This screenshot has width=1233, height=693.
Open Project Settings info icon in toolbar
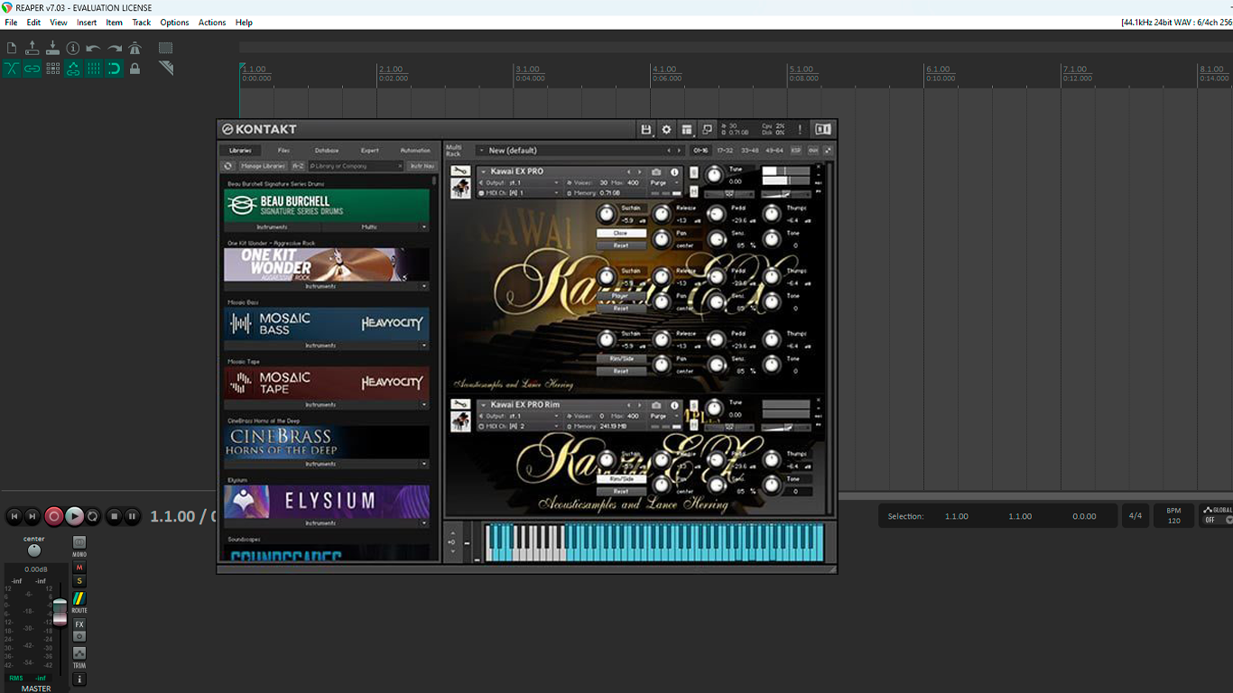pos(73,48)
